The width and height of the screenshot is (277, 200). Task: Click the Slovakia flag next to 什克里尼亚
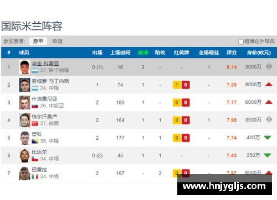(x=35, y=106)
